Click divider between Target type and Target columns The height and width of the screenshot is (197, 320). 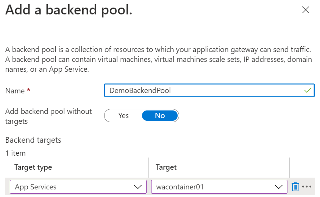pyautogui.click(x=148, y=167)
